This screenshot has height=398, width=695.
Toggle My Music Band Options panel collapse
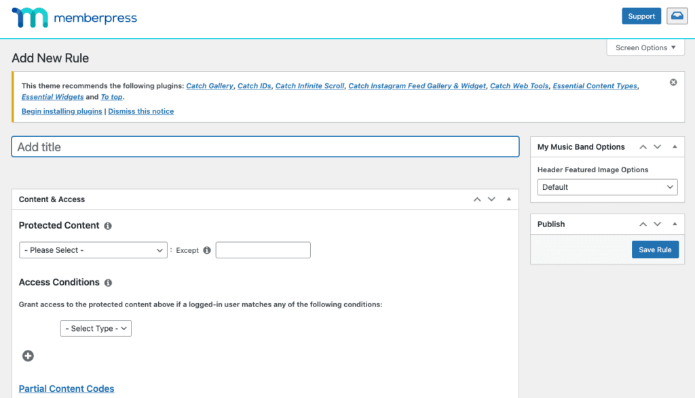point(674,147)
